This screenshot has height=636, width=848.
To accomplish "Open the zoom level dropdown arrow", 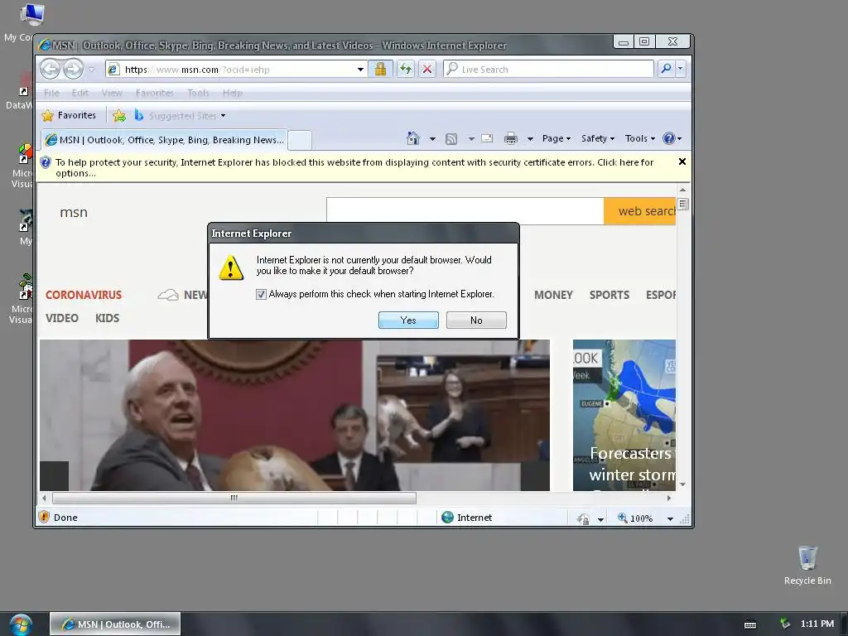I will tap(670, 518).
